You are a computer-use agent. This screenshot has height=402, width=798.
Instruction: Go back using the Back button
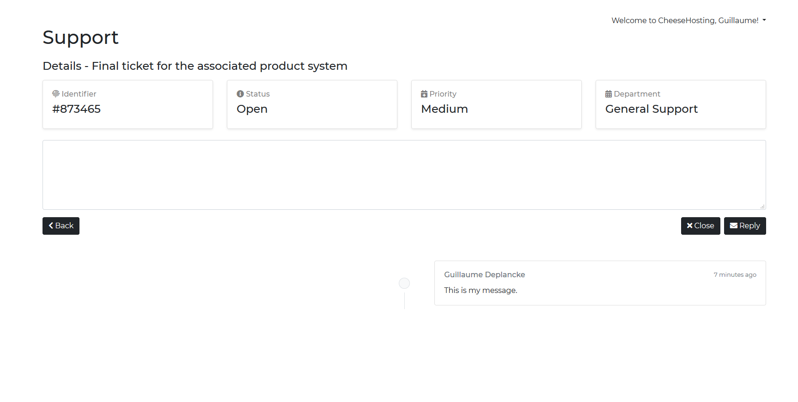[x=61, y=226]
